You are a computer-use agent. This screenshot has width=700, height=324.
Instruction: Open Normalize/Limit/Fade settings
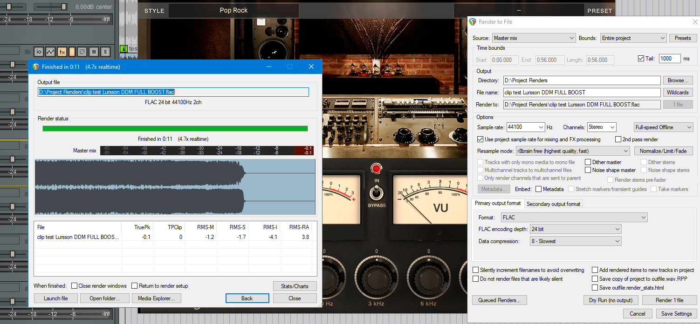pyautogui.click(x=663, y=151)
